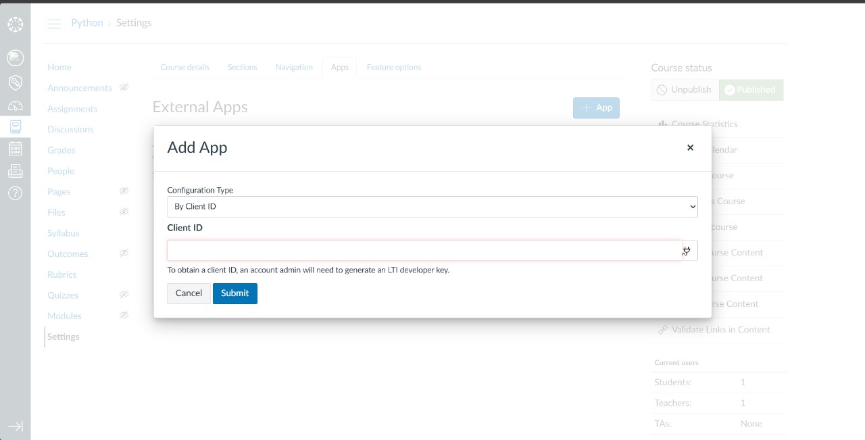Viewport: 865px width, 440px height.
Task: Click the Validate Links chain icon
Action: click(x=663, y=330)
